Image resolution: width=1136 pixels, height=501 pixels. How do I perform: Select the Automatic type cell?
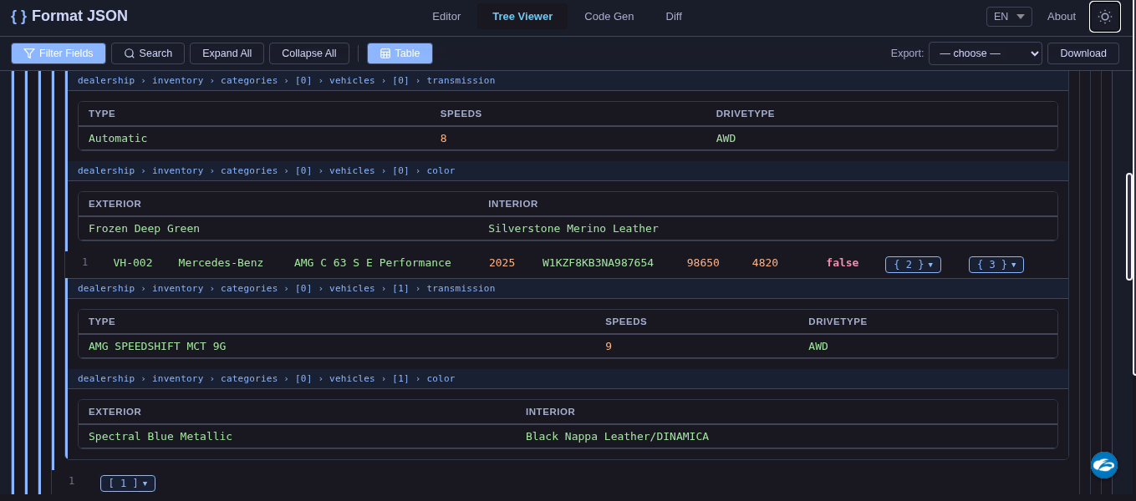pyautogui.click(x=118, y=139)
